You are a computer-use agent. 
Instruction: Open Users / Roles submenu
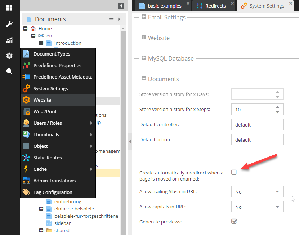(47, 123)
